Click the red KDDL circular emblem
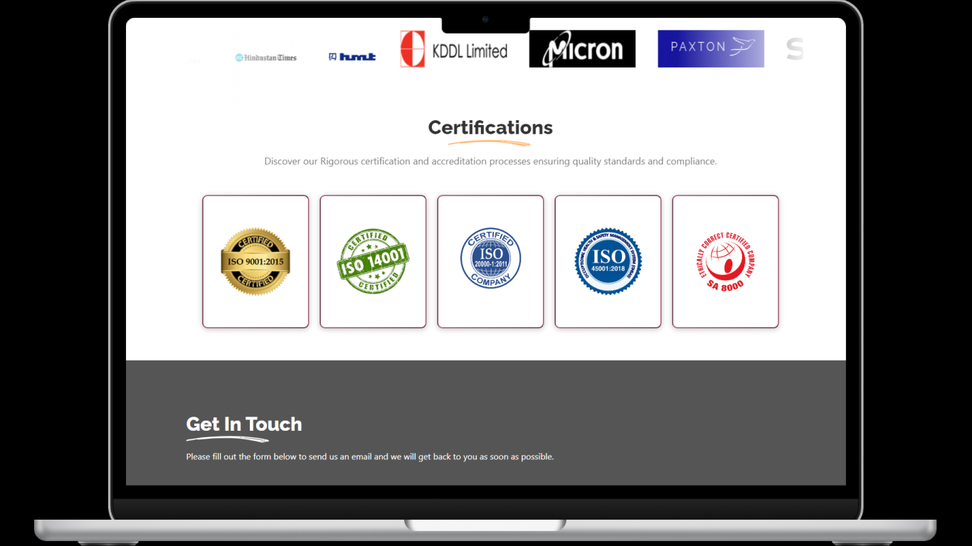Viewport: 972px width, 546px height. coord(413,49)
